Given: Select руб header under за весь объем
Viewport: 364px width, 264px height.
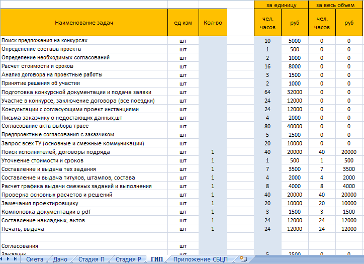Looking at the screenshot, I should point(349,23).
